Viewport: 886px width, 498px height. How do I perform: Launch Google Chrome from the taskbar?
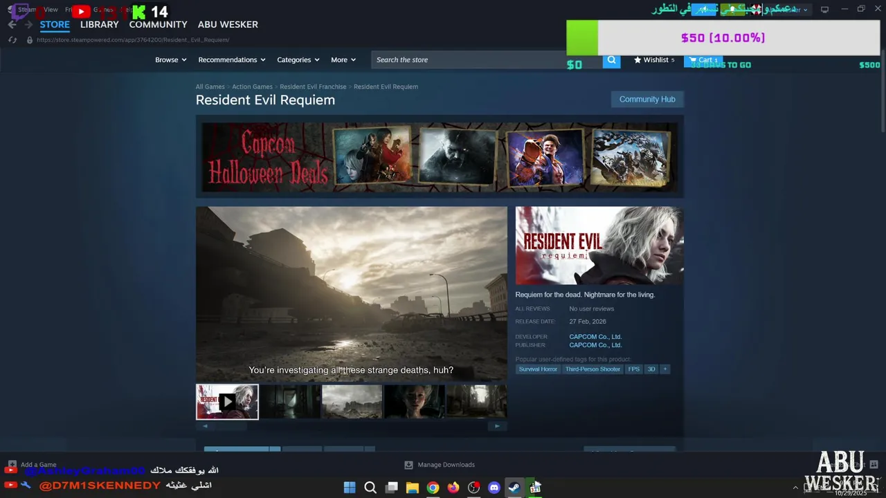pyautogui.click(x=433, y=488)
